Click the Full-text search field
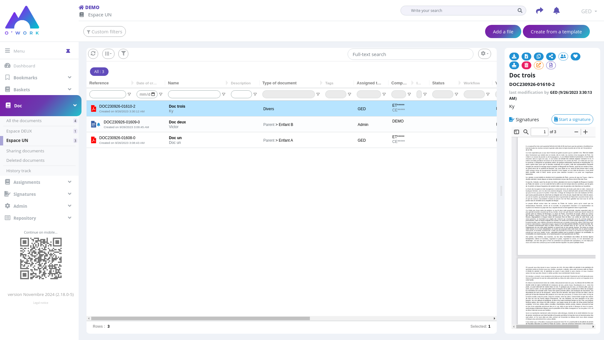 410,54
